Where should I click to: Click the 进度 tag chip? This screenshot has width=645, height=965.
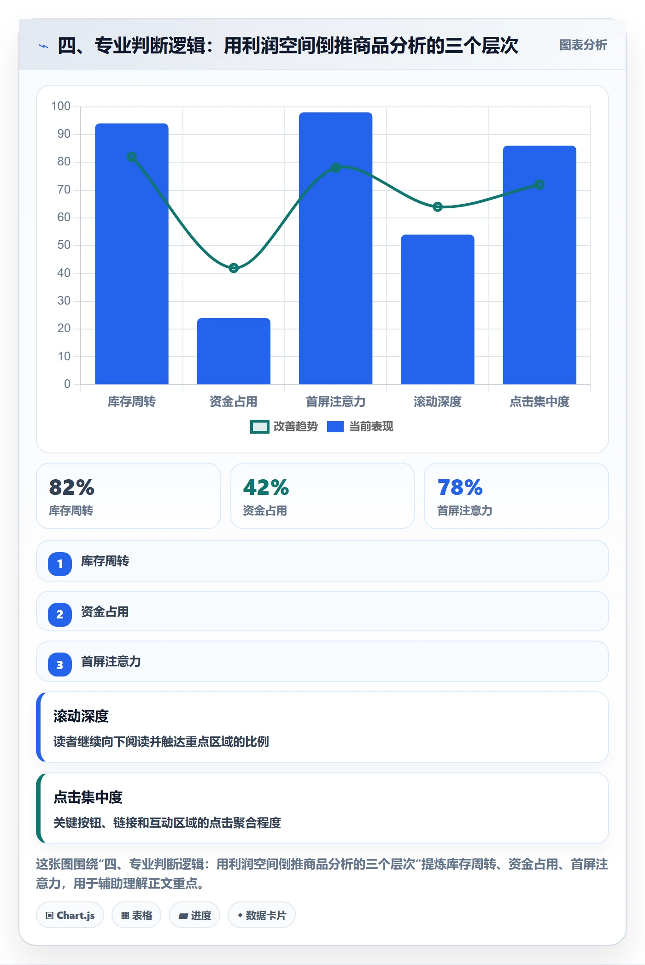pyautogui.click(x=194, y=915)
